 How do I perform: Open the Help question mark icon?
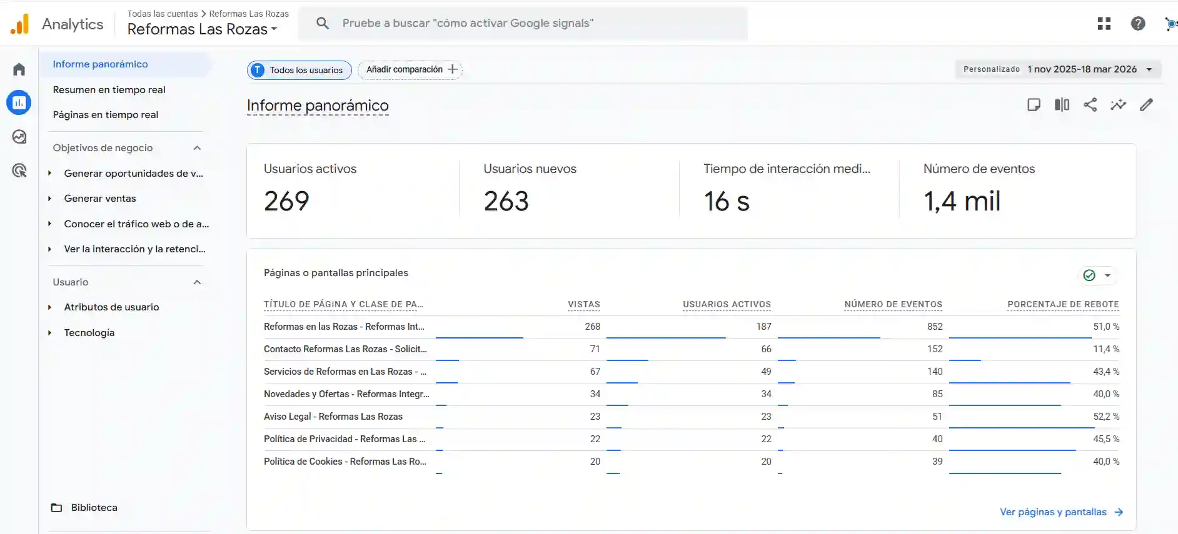(x=1138, y=24)
